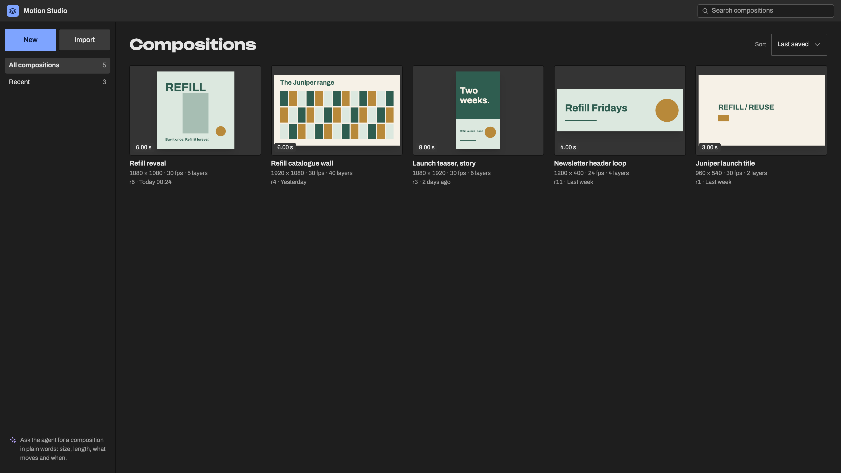Click the search magnifier icon
The image size is (841, 473).
[x=705, y=11]
